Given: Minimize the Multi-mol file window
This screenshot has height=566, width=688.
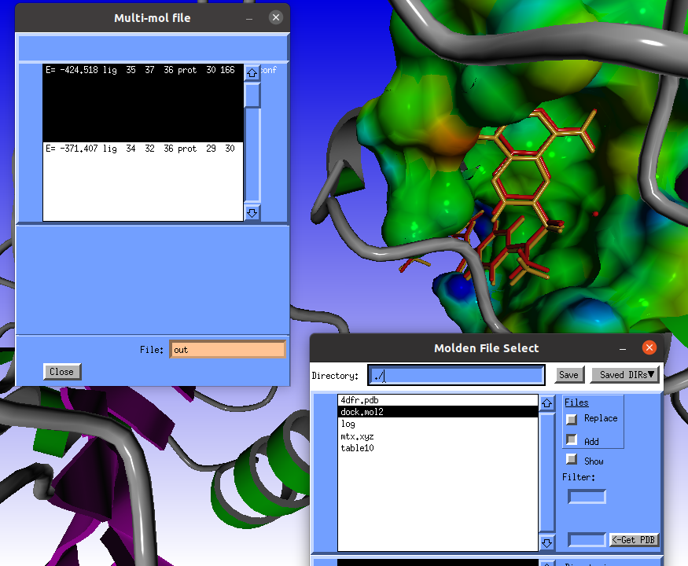Looking at the screenshot, I should click(x=249, y=17).
